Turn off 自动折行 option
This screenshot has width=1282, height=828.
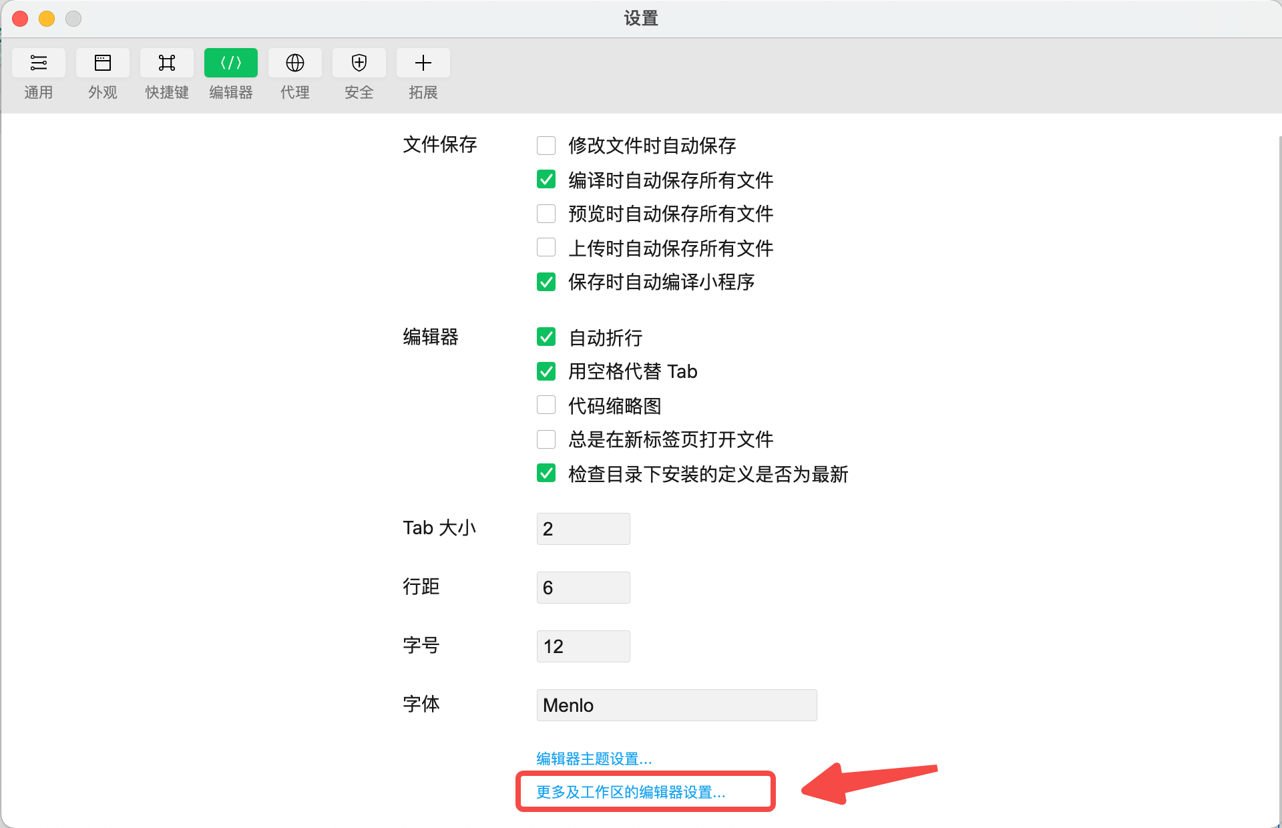(546, 337)
